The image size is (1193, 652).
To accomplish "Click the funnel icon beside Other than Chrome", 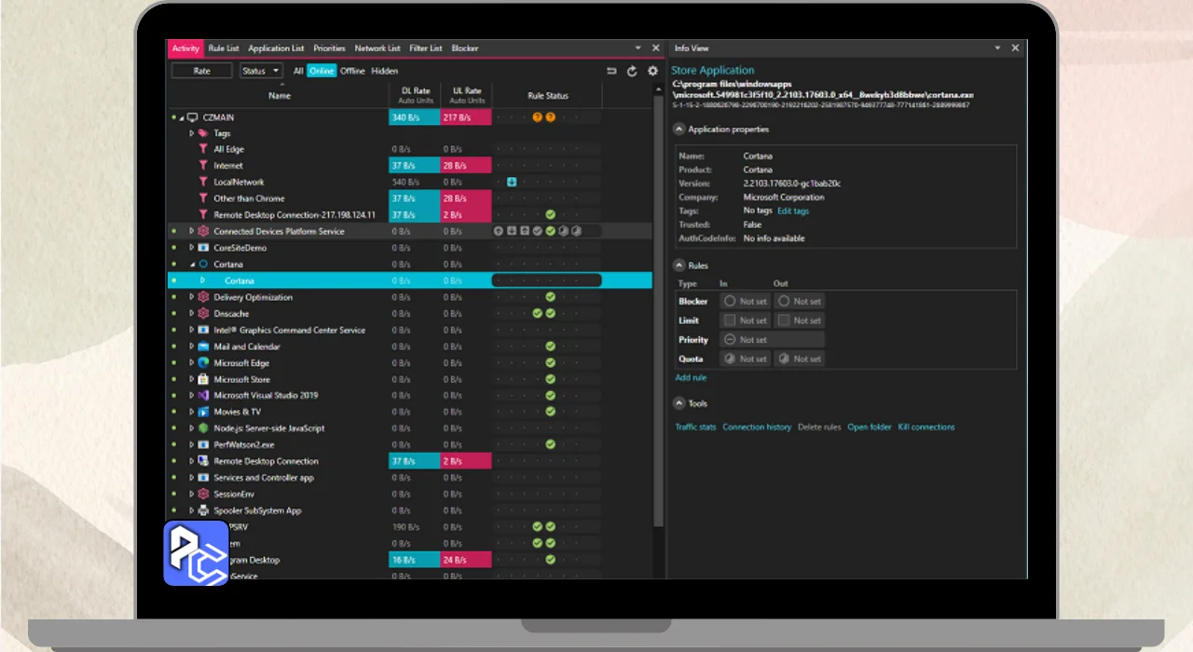I will pyautogui.click(x=203, y=198).
